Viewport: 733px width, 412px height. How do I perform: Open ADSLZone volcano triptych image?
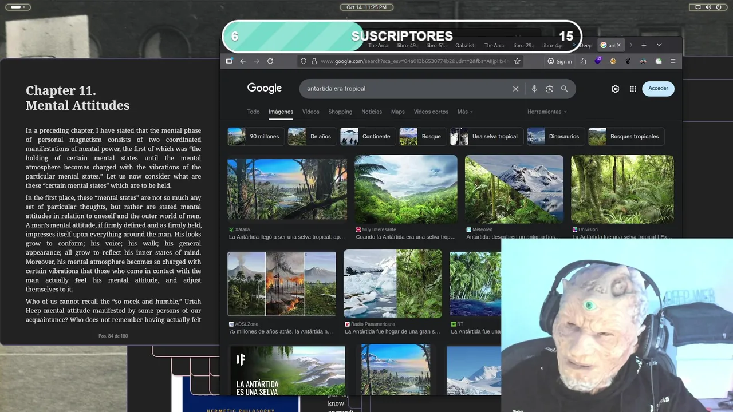282,284
